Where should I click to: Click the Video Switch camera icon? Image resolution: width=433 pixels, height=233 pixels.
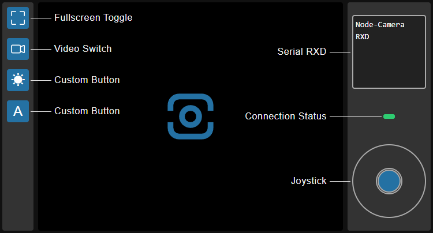18,49
